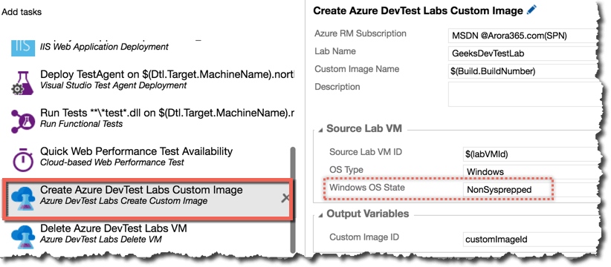
Task: Click the 'Lab Name' label
Action: click(x=335, y=51)
